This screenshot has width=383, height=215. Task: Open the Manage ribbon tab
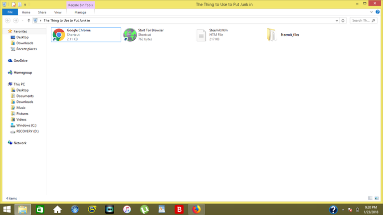(80, 12)
